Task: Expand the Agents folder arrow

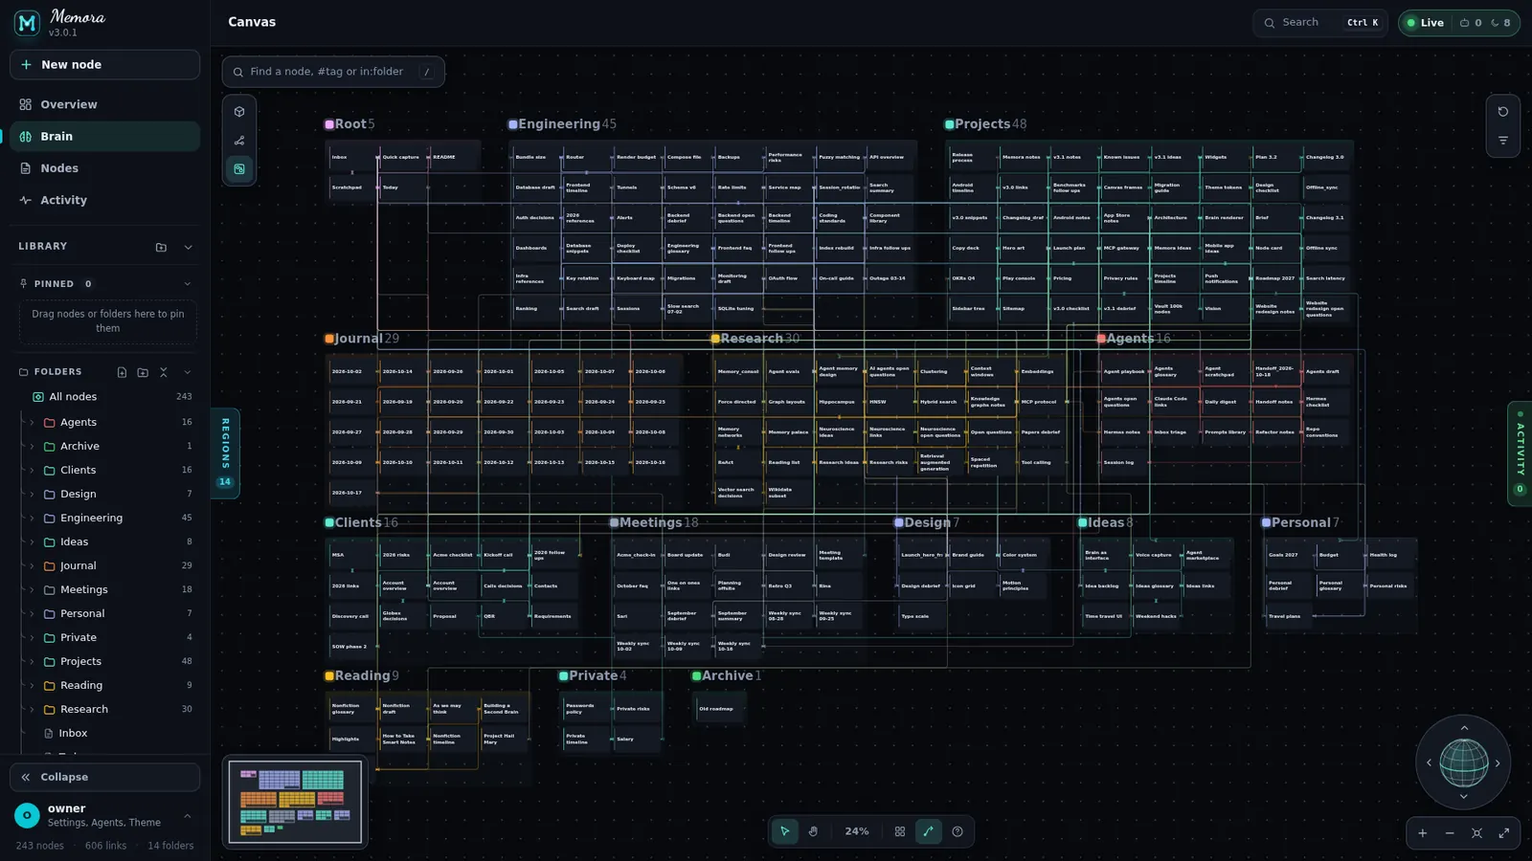Action: tap(32, 422)
